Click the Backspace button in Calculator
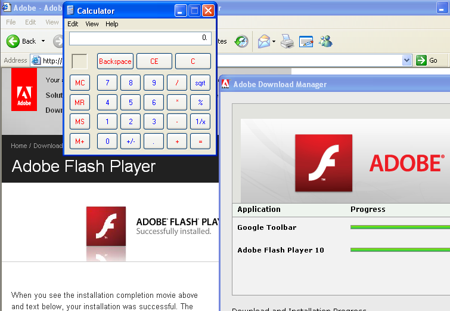The image size is (450, 311). [x=115, y=61]
